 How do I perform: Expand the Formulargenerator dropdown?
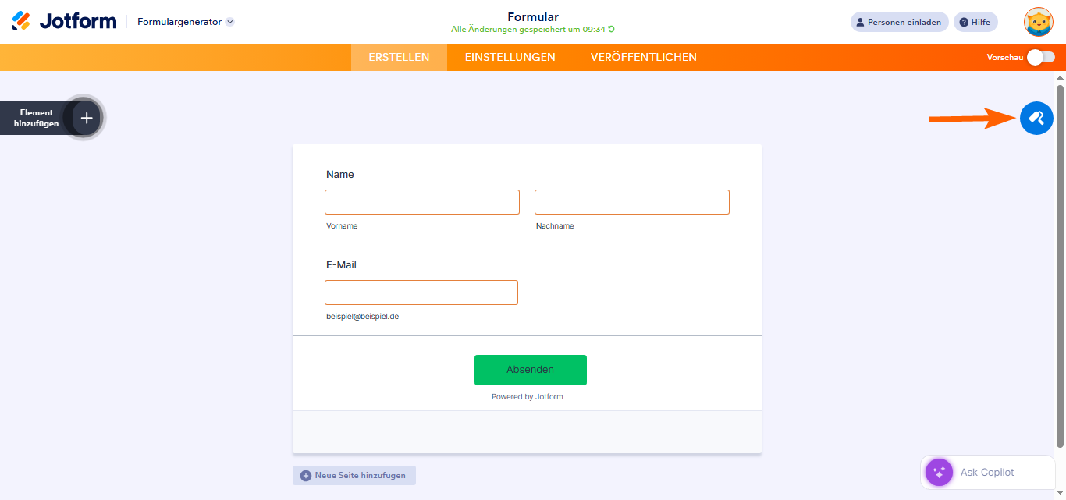(x=230, y=22)
